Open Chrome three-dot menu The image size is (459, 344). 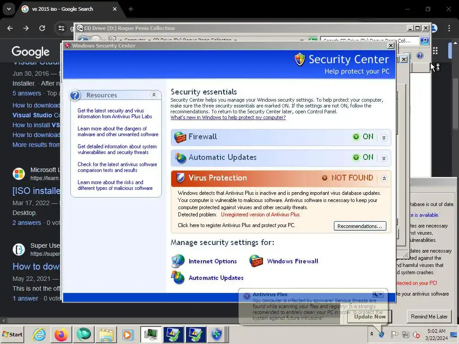449,28
